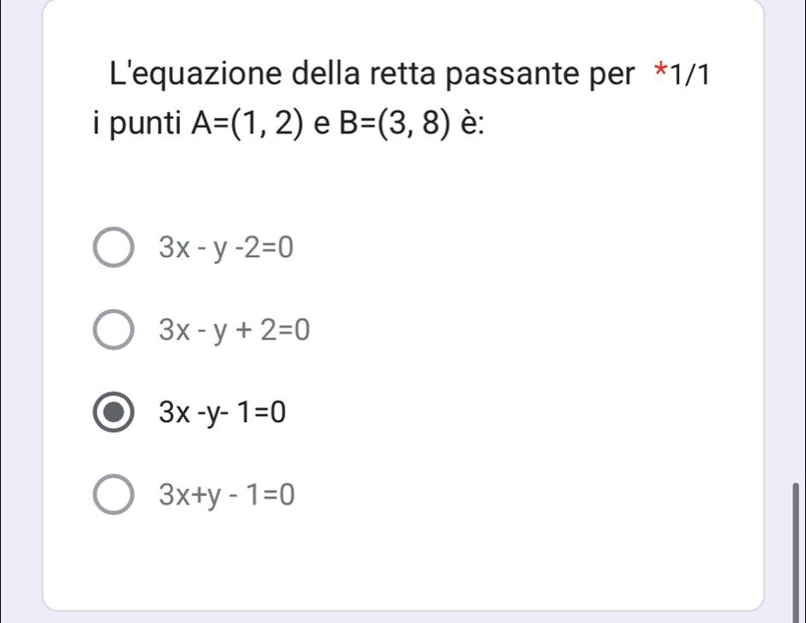
Task: Click the selected radio button for 3x -y- 1=0
Action: point(113,413)
